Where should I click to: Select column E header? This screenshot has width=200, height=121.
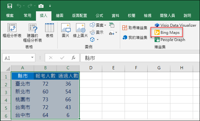pyautogui.click(x=113, y=68)
